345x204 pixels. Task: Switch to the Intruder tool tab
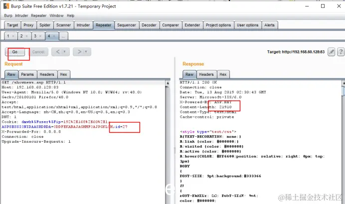click(x=83, y=25)
